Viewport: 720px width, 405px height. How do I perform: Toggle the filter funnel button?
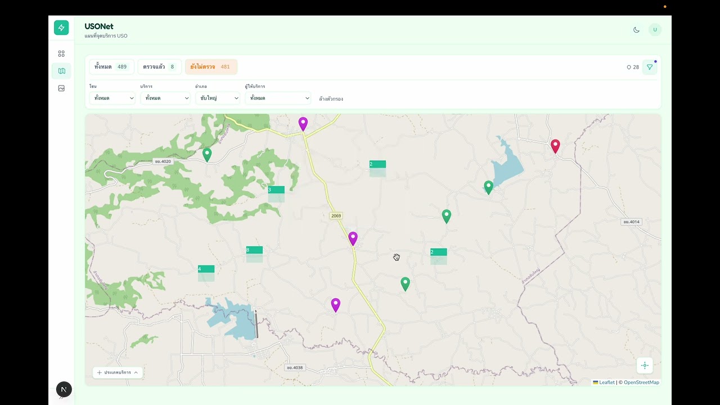point(650,67)
